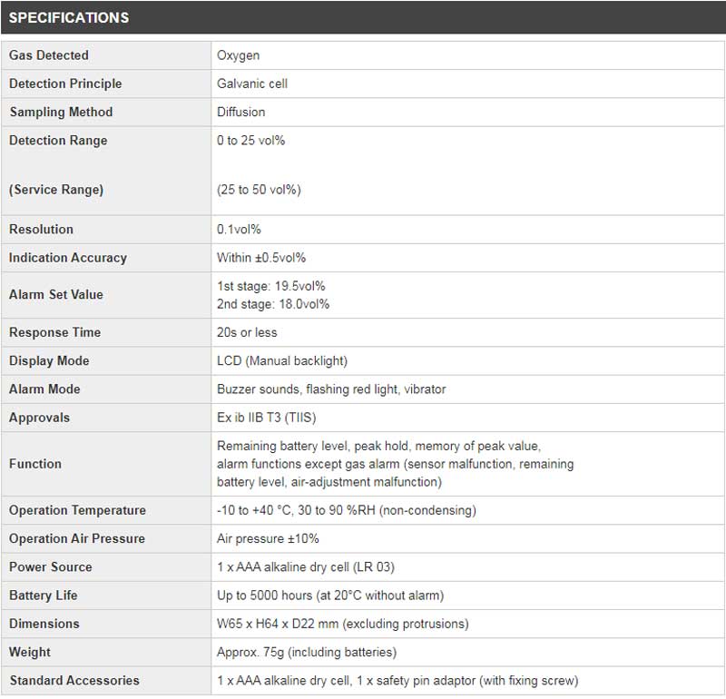Click the Diffusion value text
The height and width of the screenshot is (699, 726).
coord(241,112)
